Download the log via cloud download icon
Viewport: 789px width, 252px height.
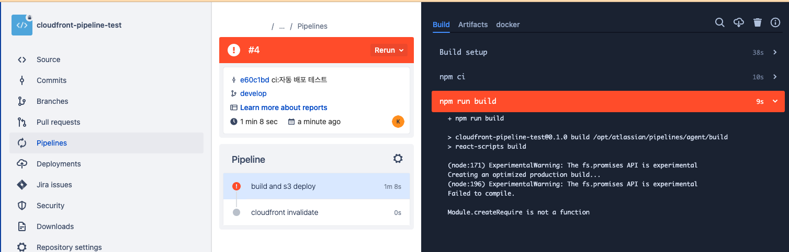pyautogui.click(x=739, y=22)
